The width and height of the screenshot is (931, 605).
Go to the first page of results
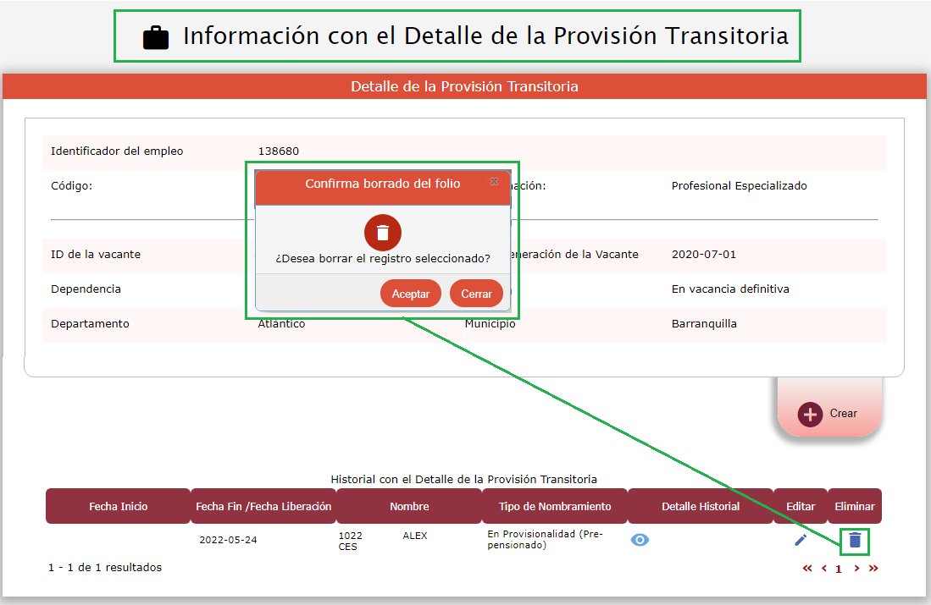[807, 569]
